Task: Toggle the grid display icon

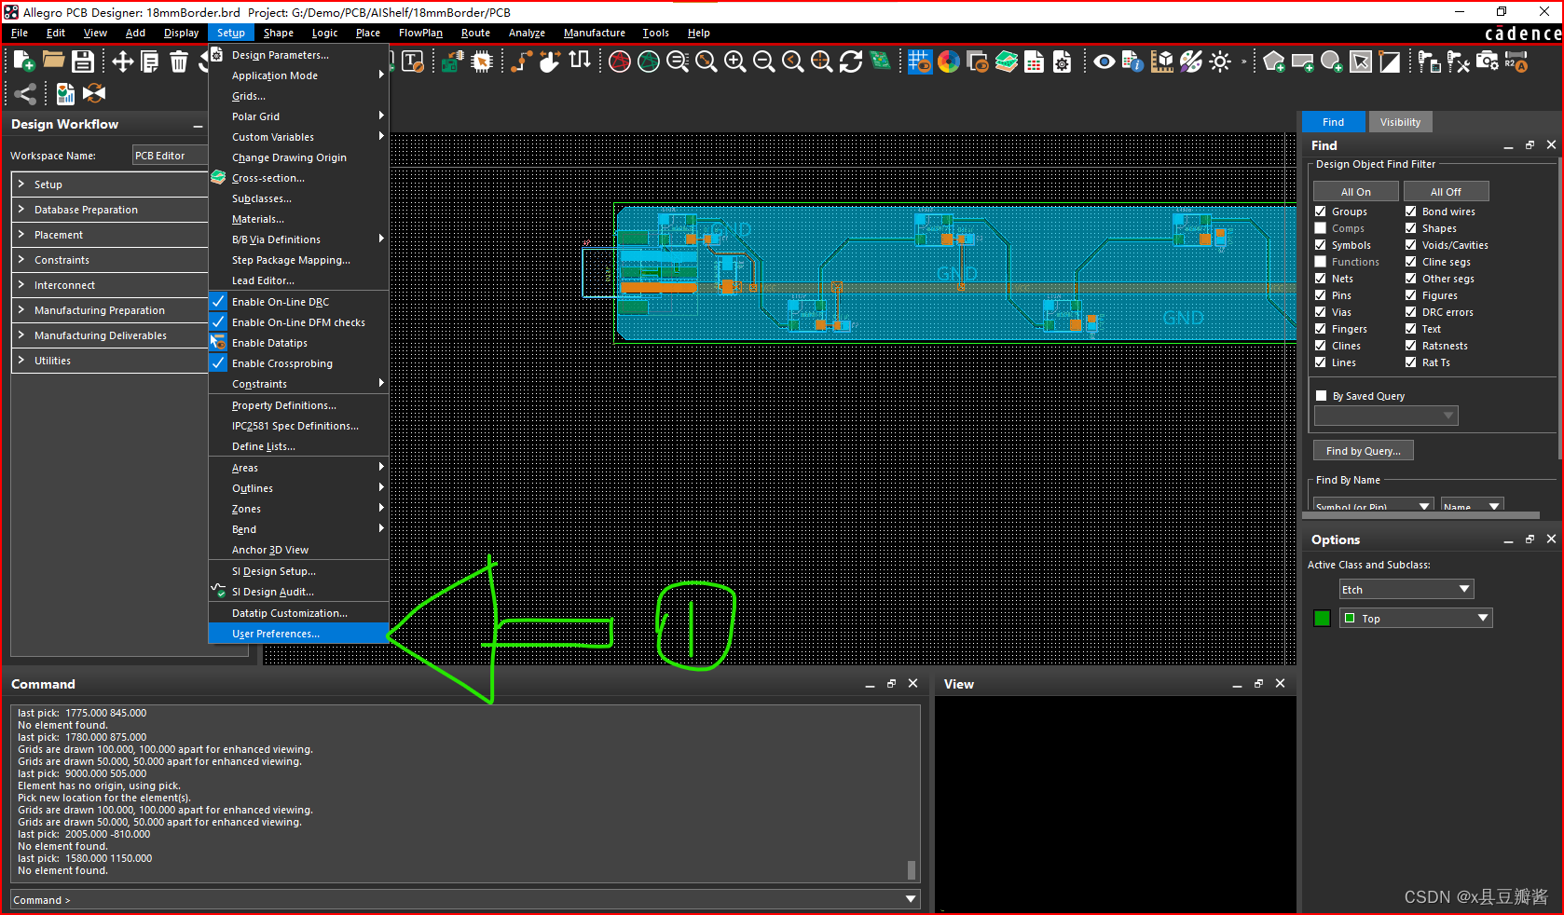Action: click(920, 61)
